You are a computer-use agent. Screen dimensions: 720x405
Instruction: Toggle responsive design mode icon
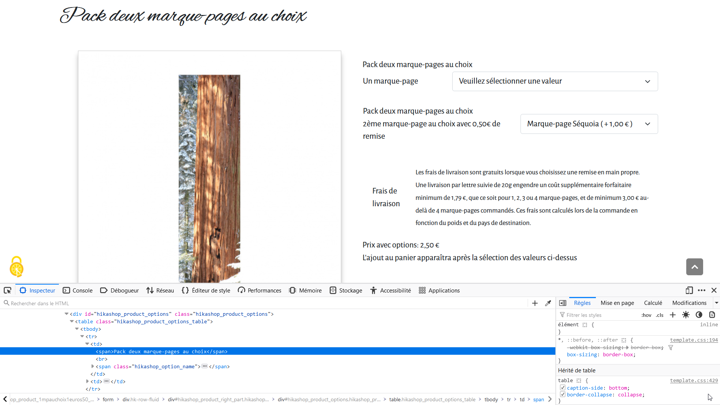tap(689, 291)
